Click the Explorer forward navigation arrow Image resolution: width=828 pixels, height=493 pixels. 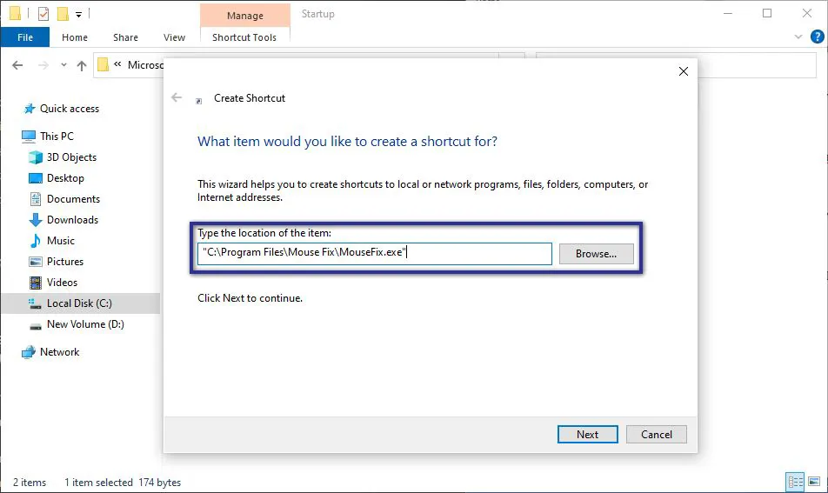click(x=43, y=65)
